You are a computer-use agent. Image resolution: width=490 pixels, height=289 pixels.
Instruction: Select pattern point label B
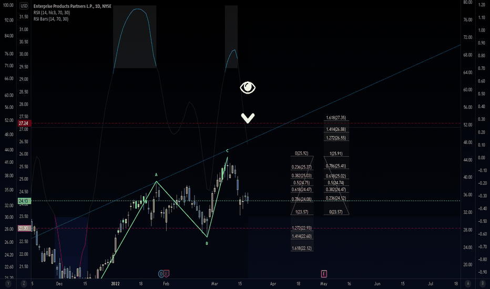[x=207, y=243]
